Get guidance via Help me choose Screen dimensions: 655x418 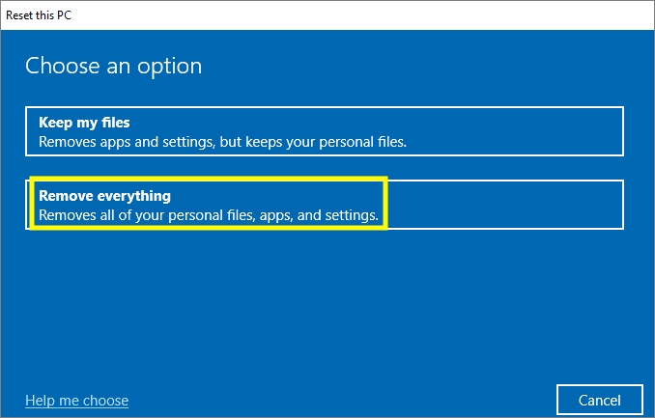[x=76, y=400]
